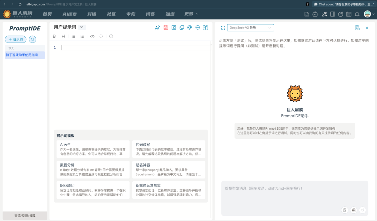Click the search icon in PromptIDE sidebar
This screenshot has width=377, height=221.
click(32, 39)
